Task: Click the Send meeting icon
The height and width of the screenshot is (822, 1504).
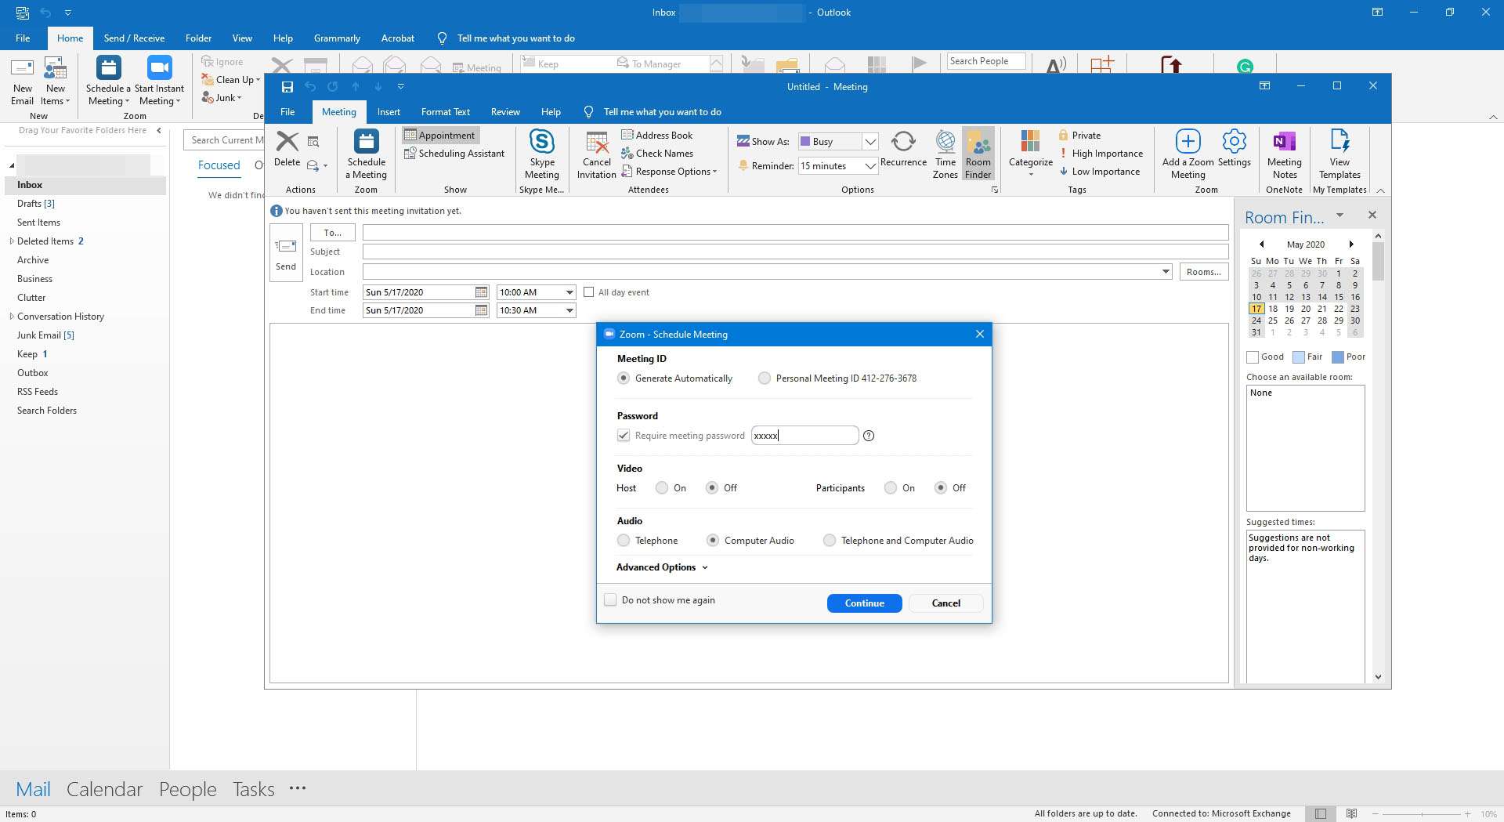Action: click(x=286, y=253)
